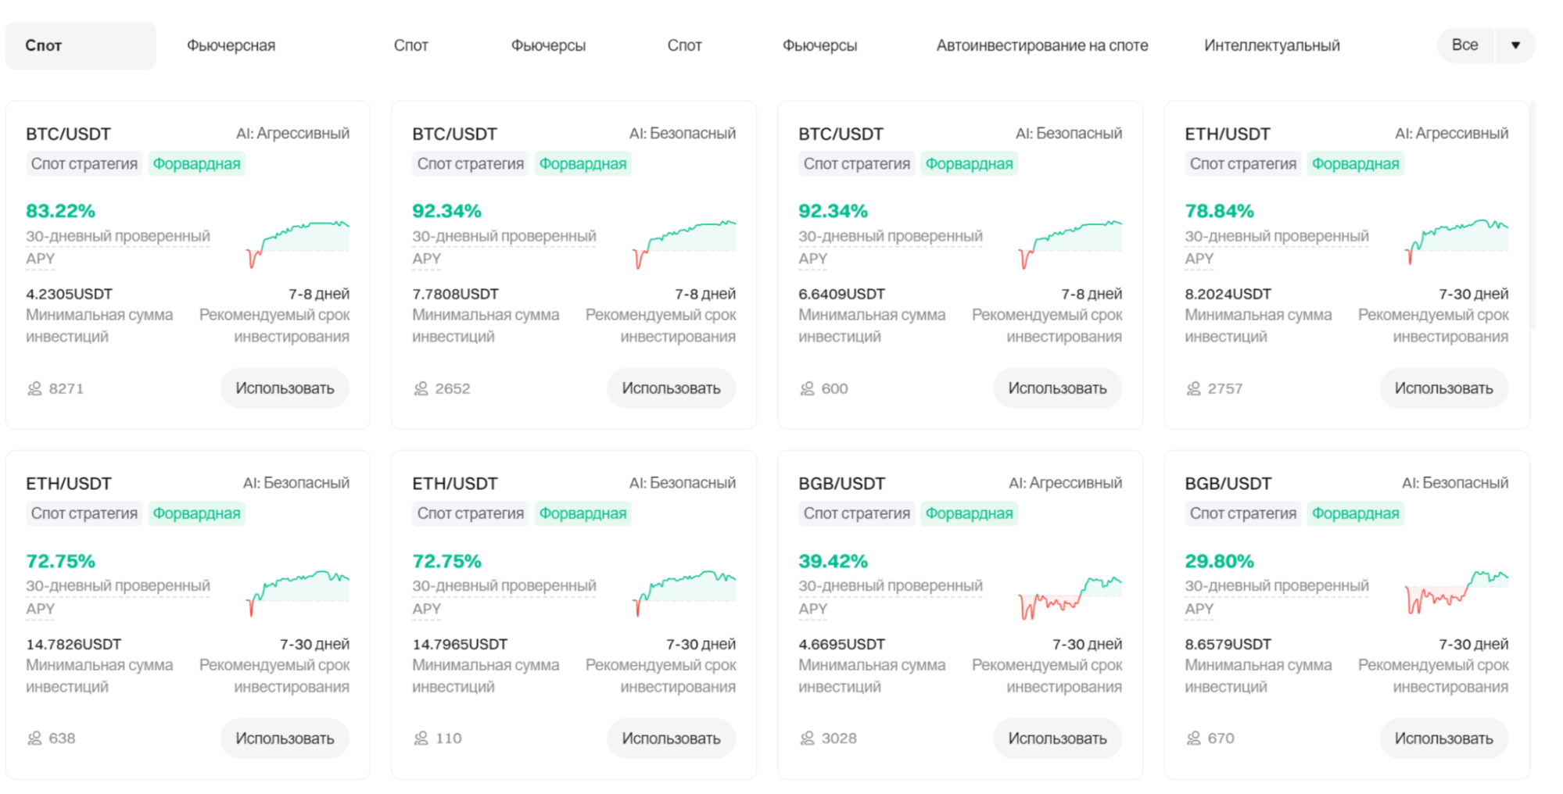Click users icon beside 2757 count
Viewport: 1563px width, 794px height.
click(1193, 388)
